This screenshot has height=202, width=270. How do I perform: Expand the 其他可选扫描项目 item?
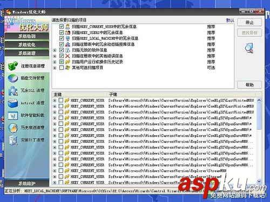tap(55, 68)
